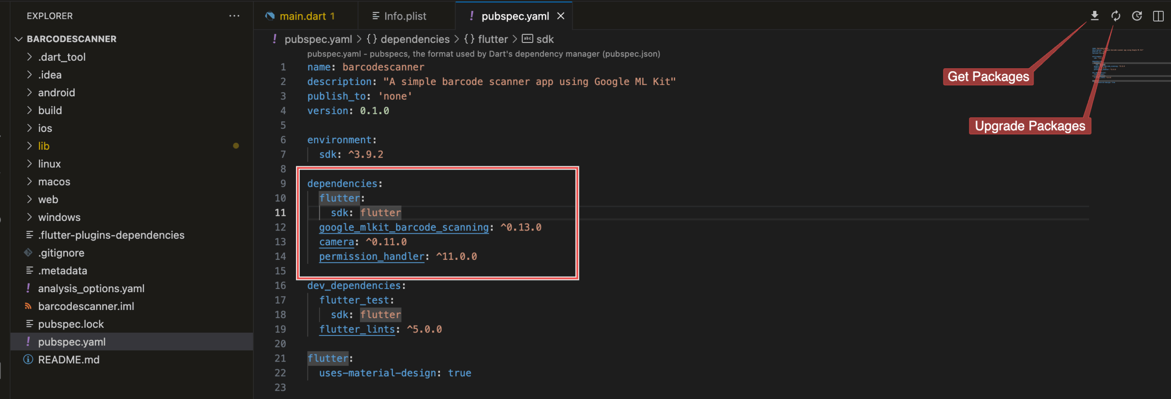Open flutter_lints package link
This screenshot has width=1171, height=399.
coord(357,329)
